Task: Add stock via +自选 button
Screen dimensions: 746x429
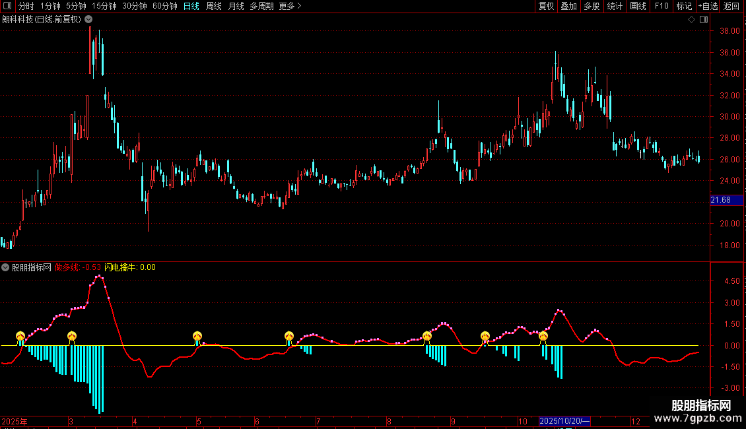Action: coord(708,6)
